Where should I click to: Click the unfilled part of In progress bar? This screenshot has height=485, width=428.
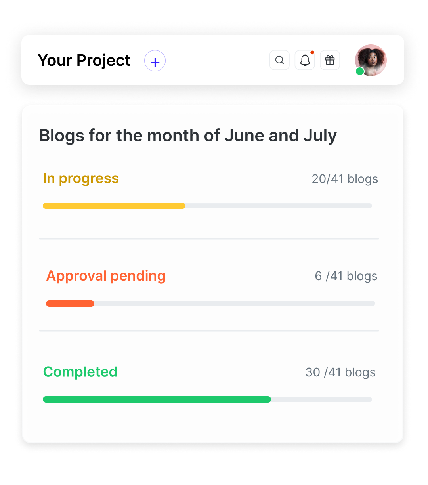tap(278, 206)
